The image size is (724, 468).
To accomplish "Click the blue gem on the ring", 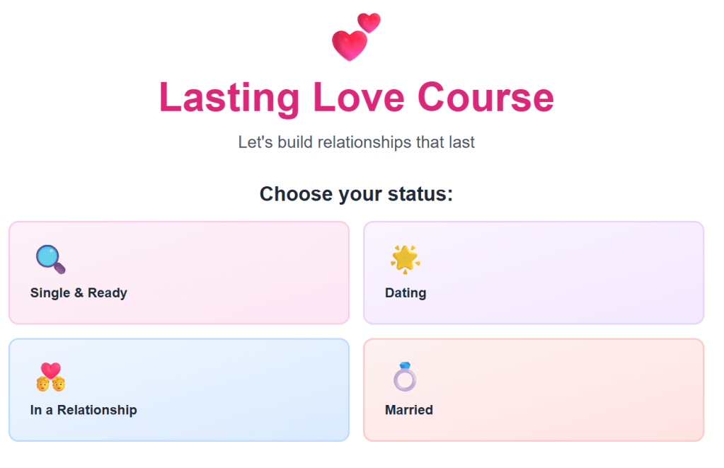I will pos(406,366).
